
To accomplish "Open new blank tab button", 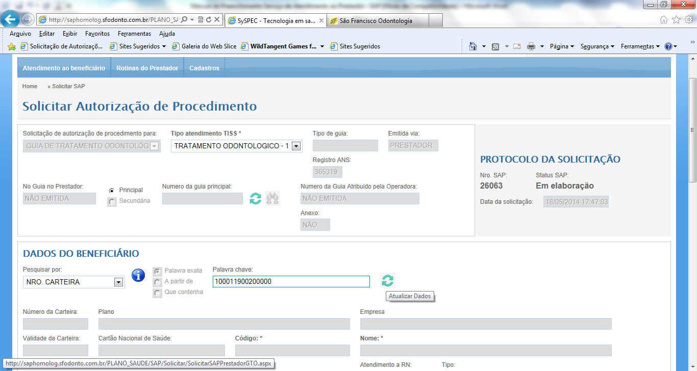I will [x=435, y=21].
